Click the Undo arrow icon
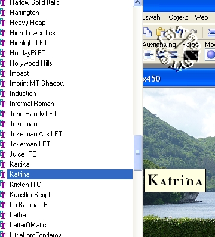Screen dimensions: 215x237 (x=180, y=32)
